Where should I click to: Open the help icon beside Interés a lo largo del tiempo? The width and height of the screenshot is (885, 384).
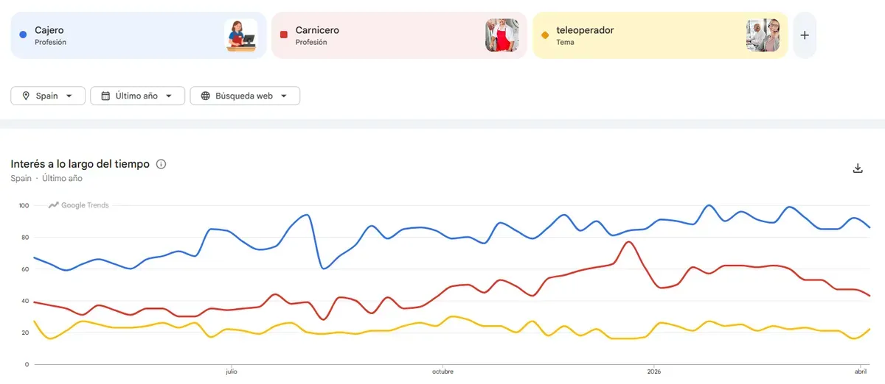[162, 164]
